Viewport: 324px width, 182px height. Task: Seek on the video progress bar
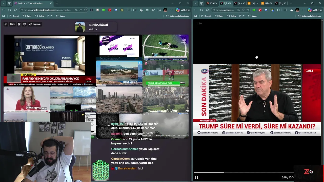click(x=244, y=172)
